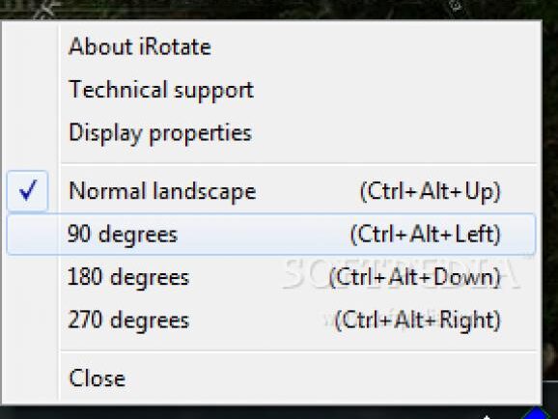Image resolution: width=558 pixels, height=419 pixels.
Task: Rotate the display 90 degrees
Action: pos(122,235)
